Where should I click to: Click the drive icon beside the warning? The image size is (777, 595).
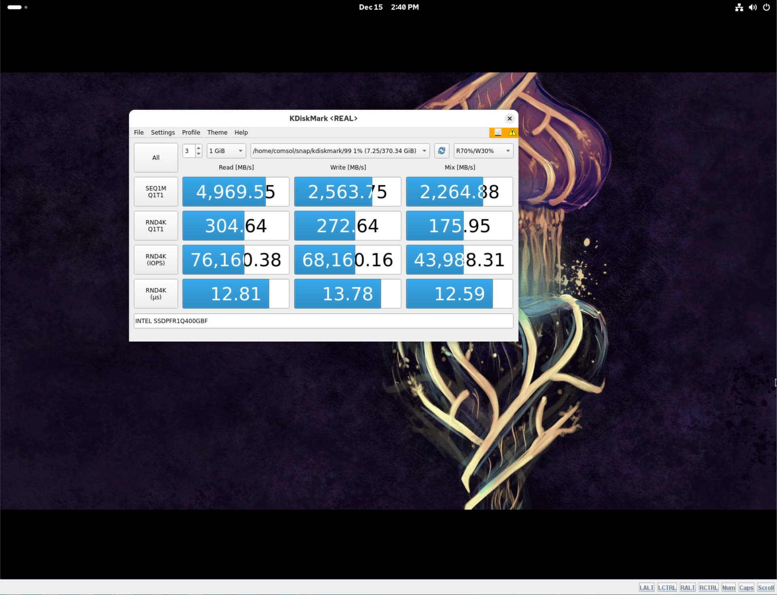(498, 132)
